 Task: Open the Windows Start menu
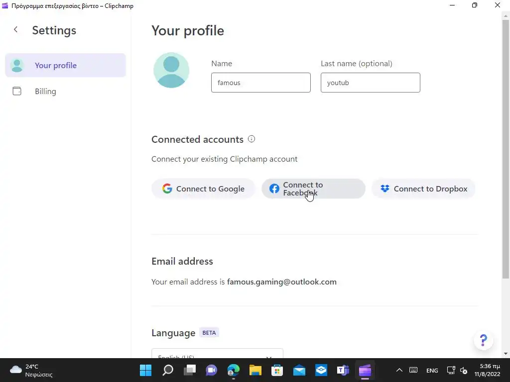tap(145, 370)
